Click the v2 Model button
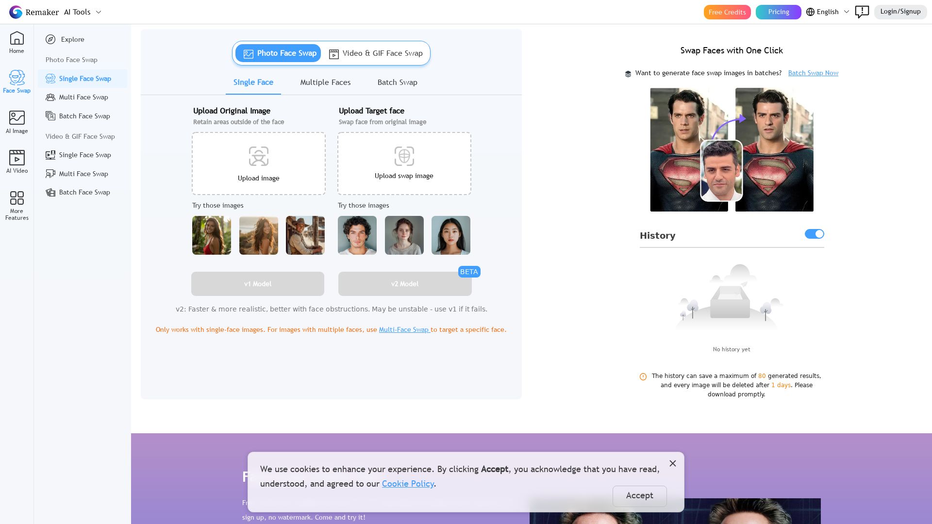This screenshot has width=932, height=524. pos(404,284)
